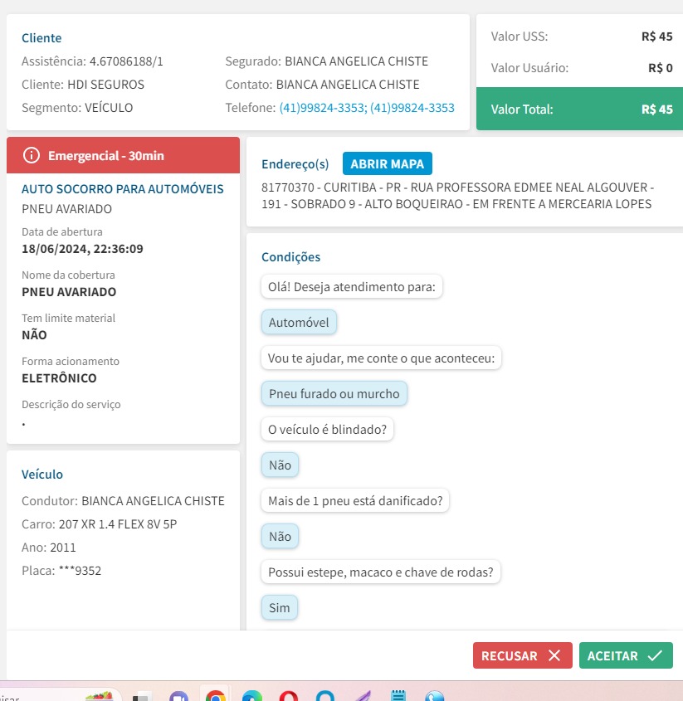The width and height of the screenshot is (683, 701).
Task: Click the bold coverage name PNEU AVARIADO
Action: tap(69, 292)
